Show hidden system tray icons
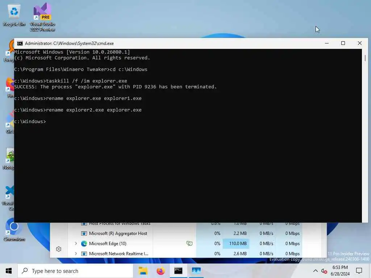This screenshot has width=371, height=278. [x=316, y=271]
